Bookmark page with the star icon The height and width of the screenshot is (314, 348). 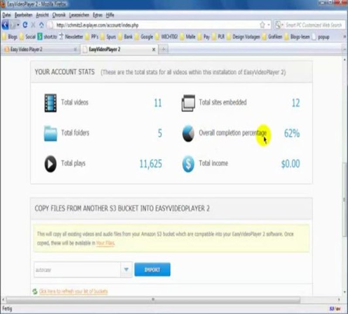point(263,25)
